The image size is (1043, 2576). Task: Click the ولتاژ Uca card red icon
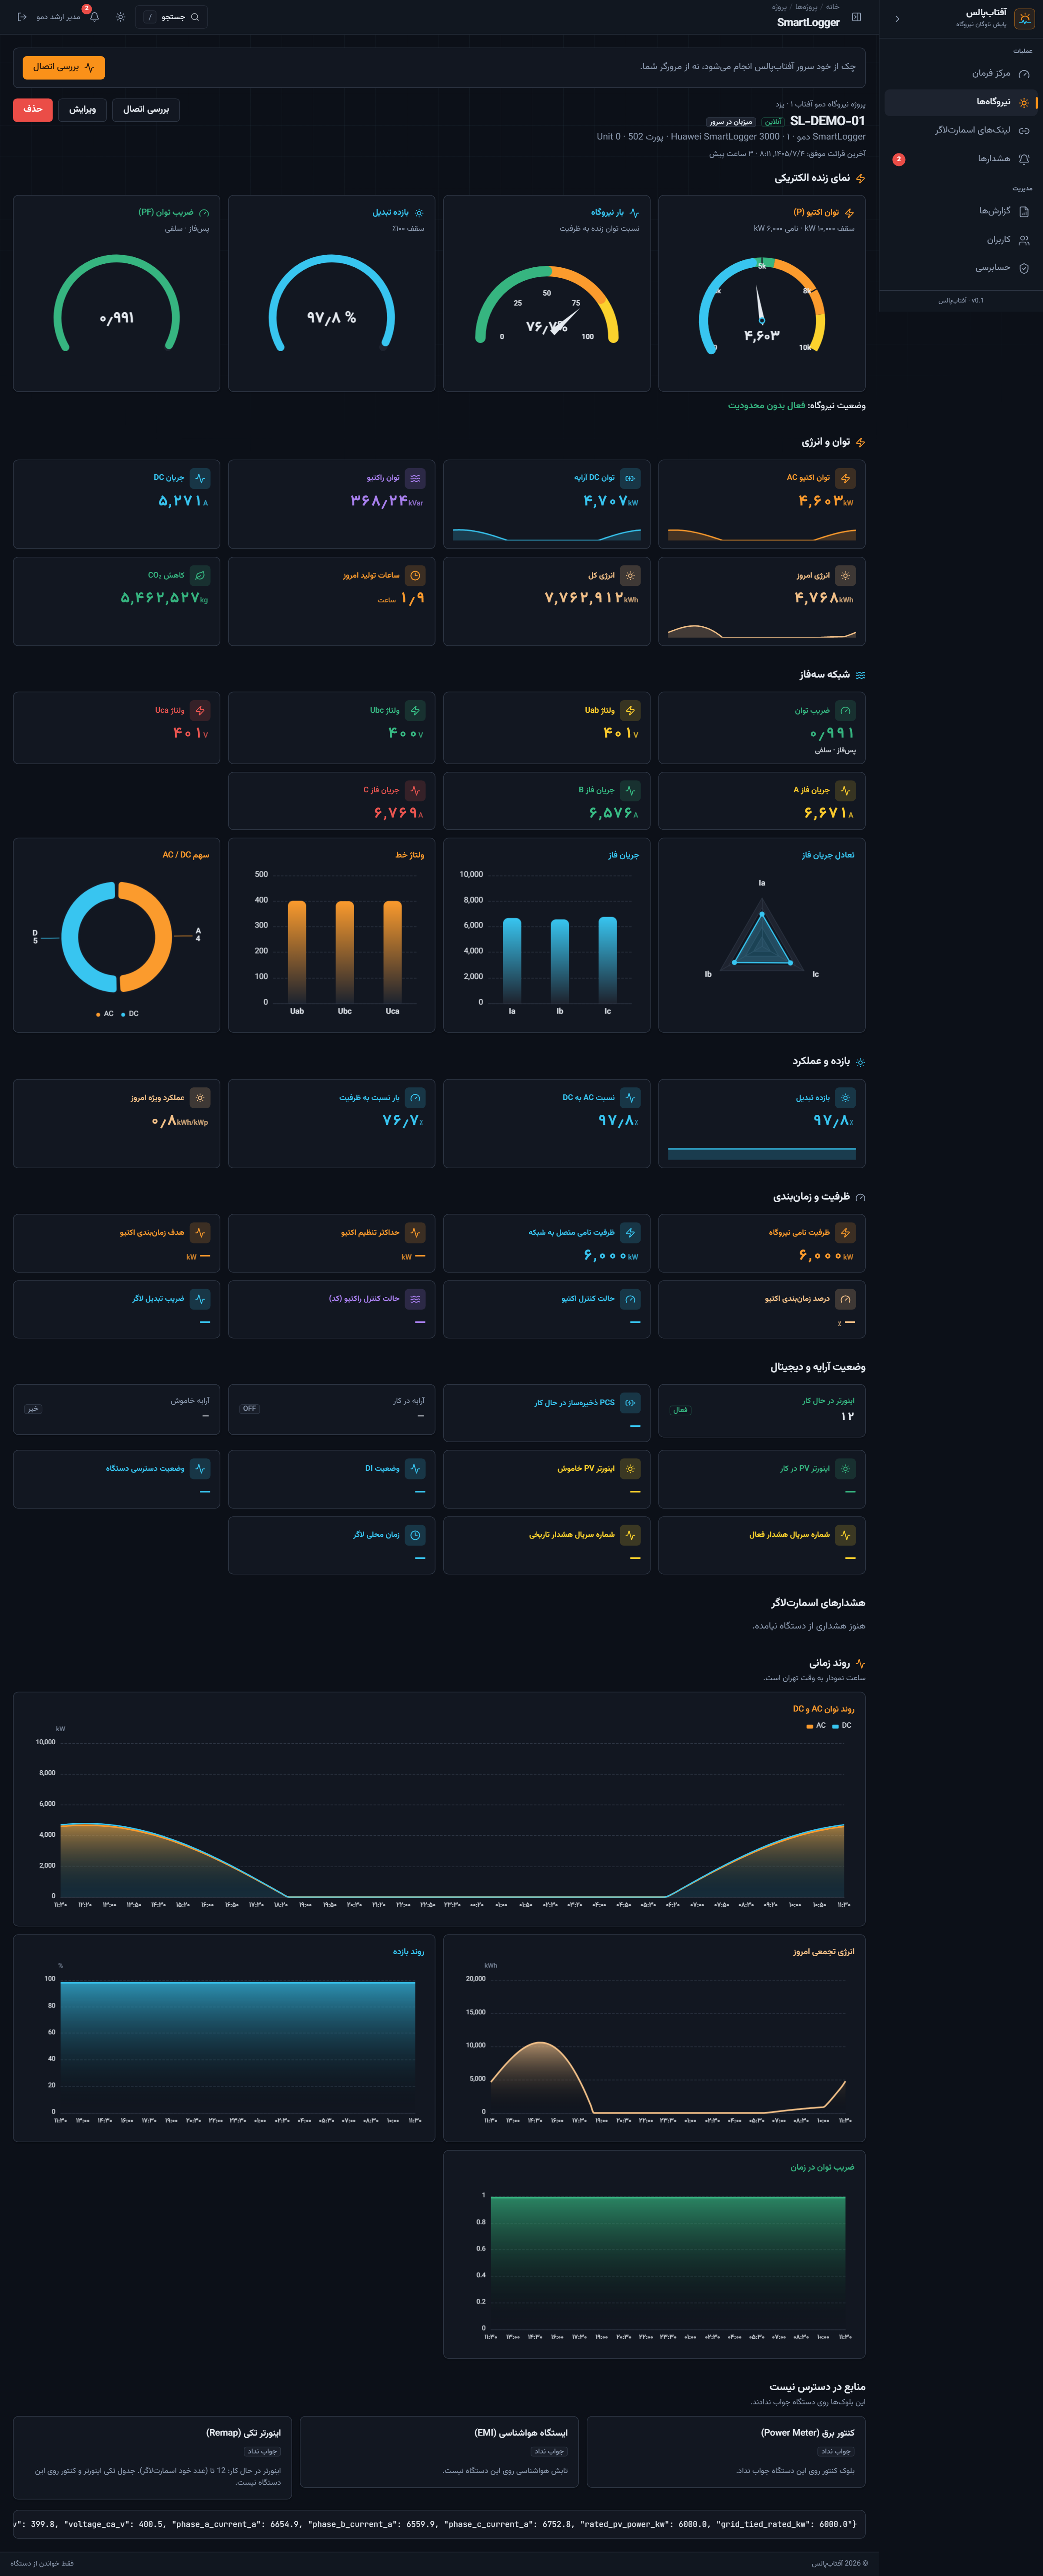200,710
